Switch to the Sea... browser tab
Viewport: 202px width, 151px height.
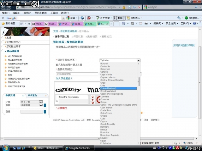coord(90,24)
